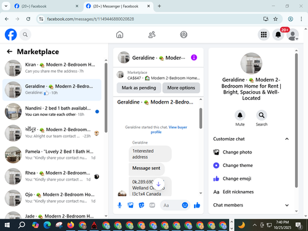
Task: View site information icon in address bar
Action: [41, 19]
